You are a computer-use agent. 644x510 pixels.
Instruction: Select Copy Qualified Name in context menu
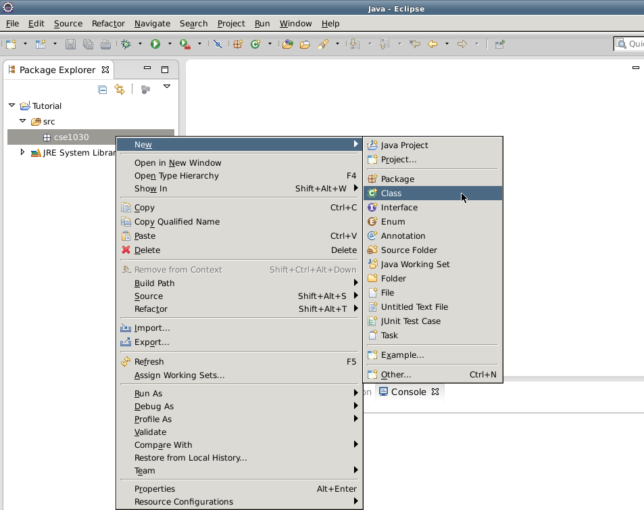point(239,221)
